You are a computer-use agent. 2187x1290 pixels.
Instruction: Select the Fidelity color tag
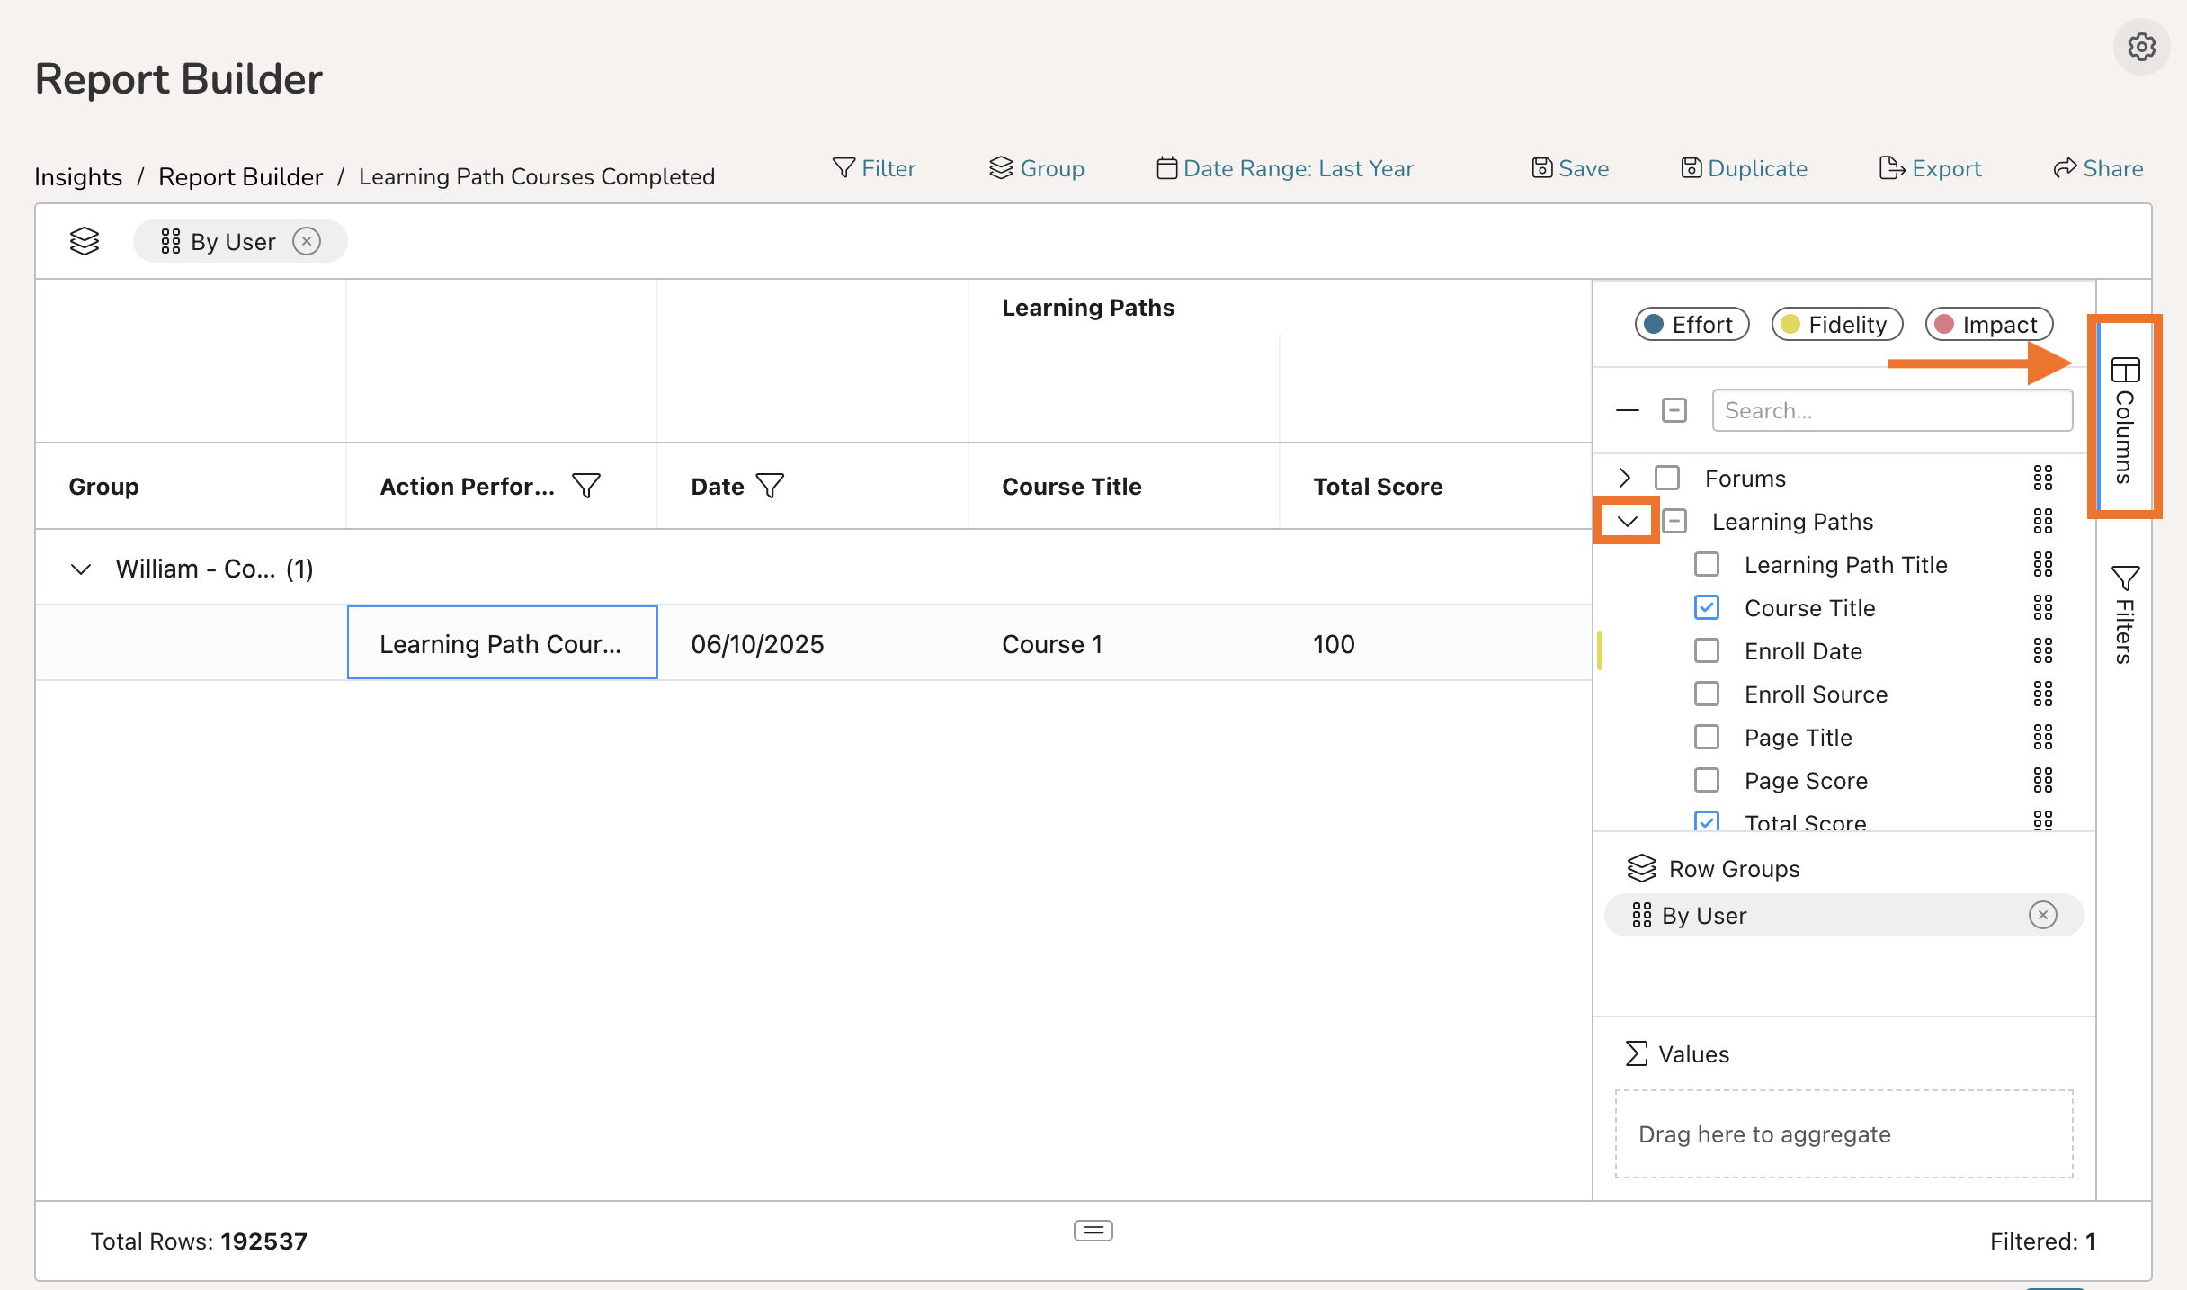1836,324
